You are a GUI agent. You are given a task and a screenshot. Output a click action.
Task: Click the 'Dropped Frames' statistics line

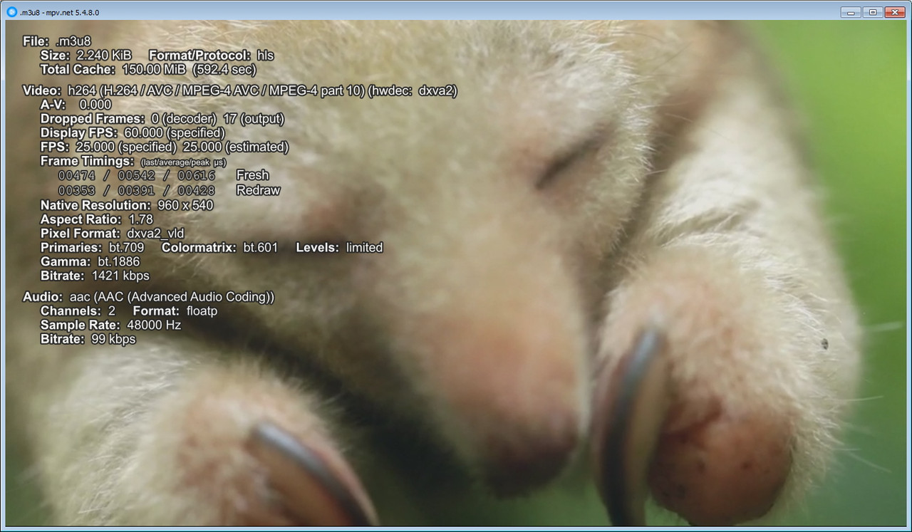point(162,119)
